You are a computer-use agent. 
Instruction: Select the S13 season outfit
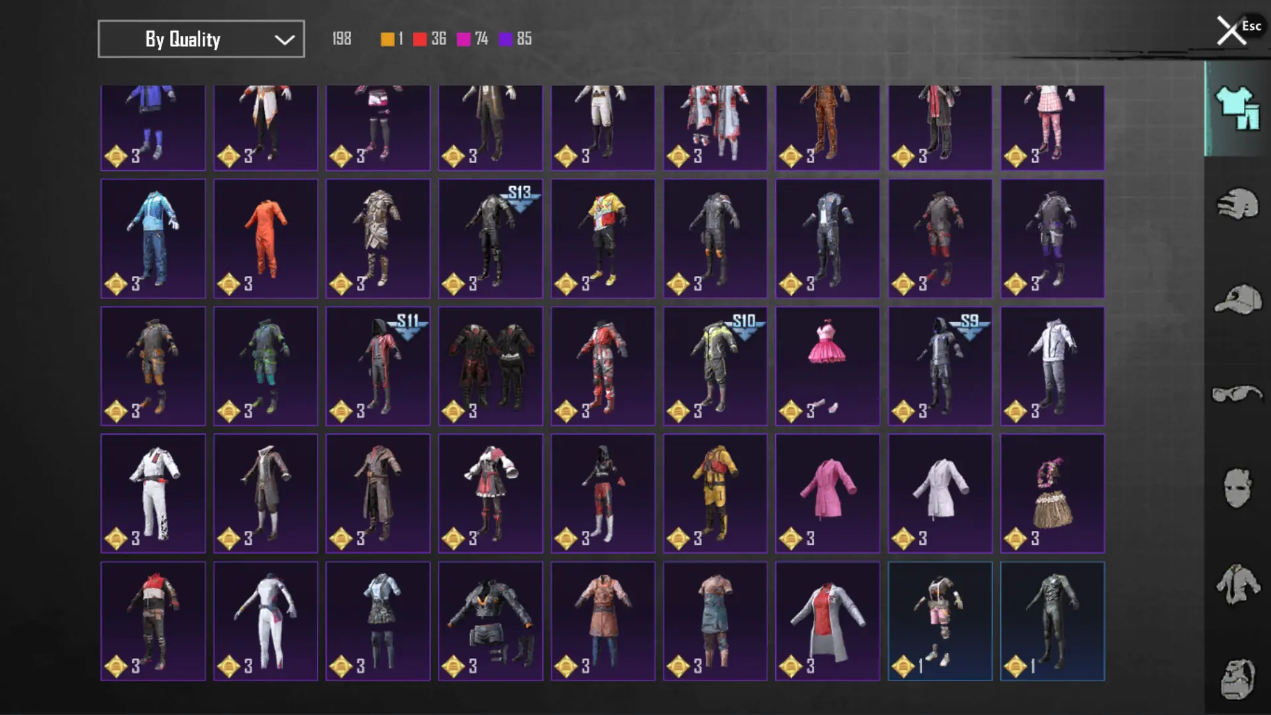pyautogui.click(x=490, y=238)
